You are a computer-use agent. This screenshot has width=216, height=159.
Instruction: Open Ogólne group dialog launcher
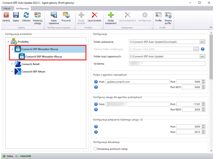click(x=44, y=28)
